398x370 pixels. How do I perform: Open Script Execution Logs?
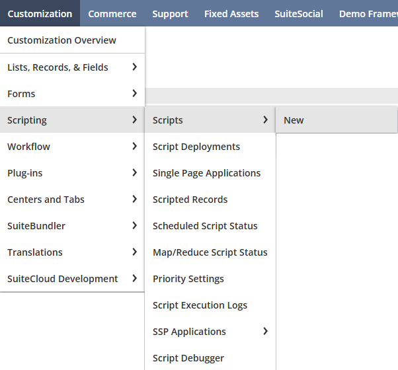[x=210, y=305]
